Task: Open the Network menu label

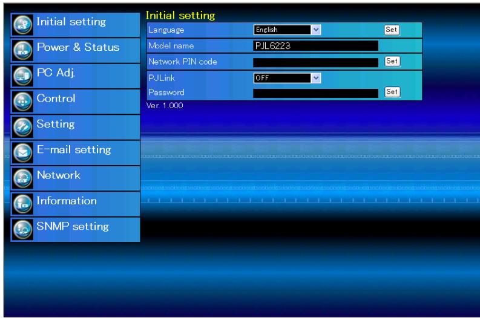Action: (x=59, y=175)
